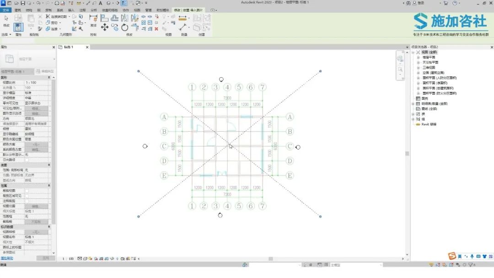The height and width of the screenshot is (278, 494).
Task: Click the 1 : 100 view scale in view control bar
Action: pyautogui.click(x=68, y=259)
